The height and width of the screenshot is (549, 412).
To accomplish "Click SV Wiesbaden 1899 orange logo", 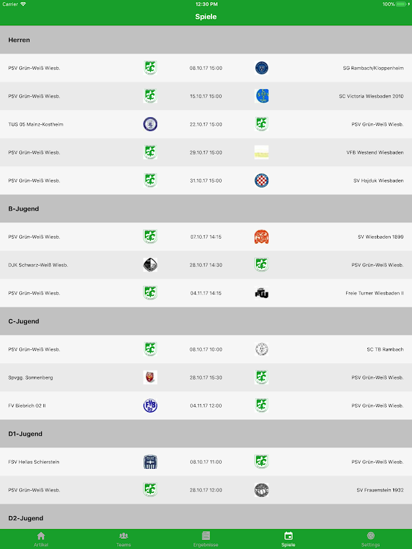I will point(262,237).
